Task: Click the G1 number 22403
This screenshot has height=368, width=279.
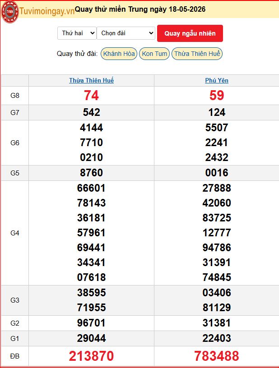Action: [217, 338]
